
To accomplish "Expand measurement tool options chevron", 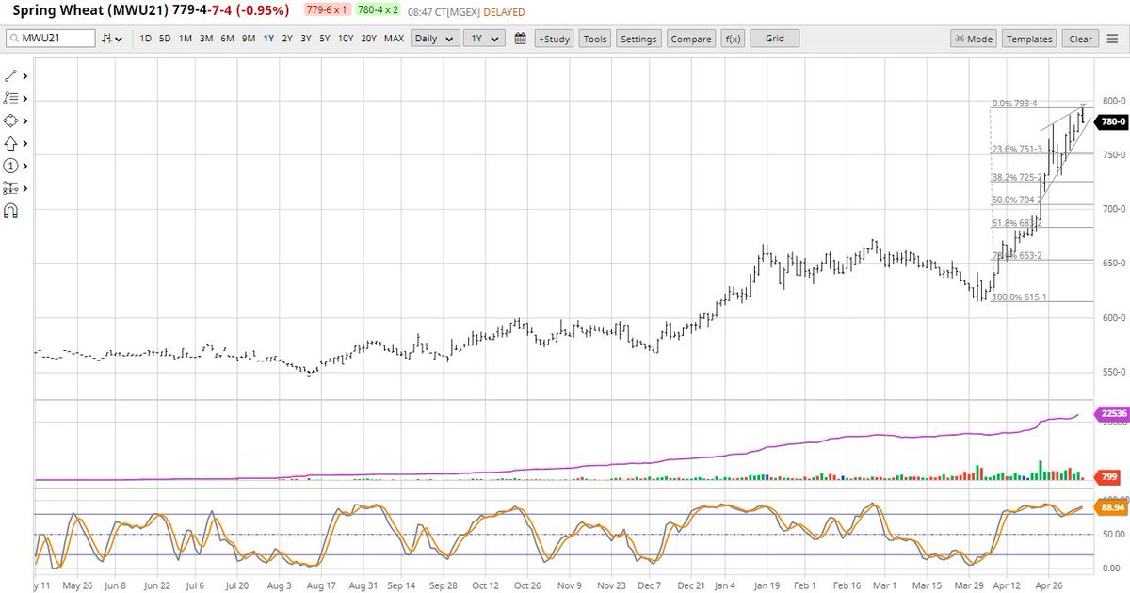I will (x=25, y=188).
